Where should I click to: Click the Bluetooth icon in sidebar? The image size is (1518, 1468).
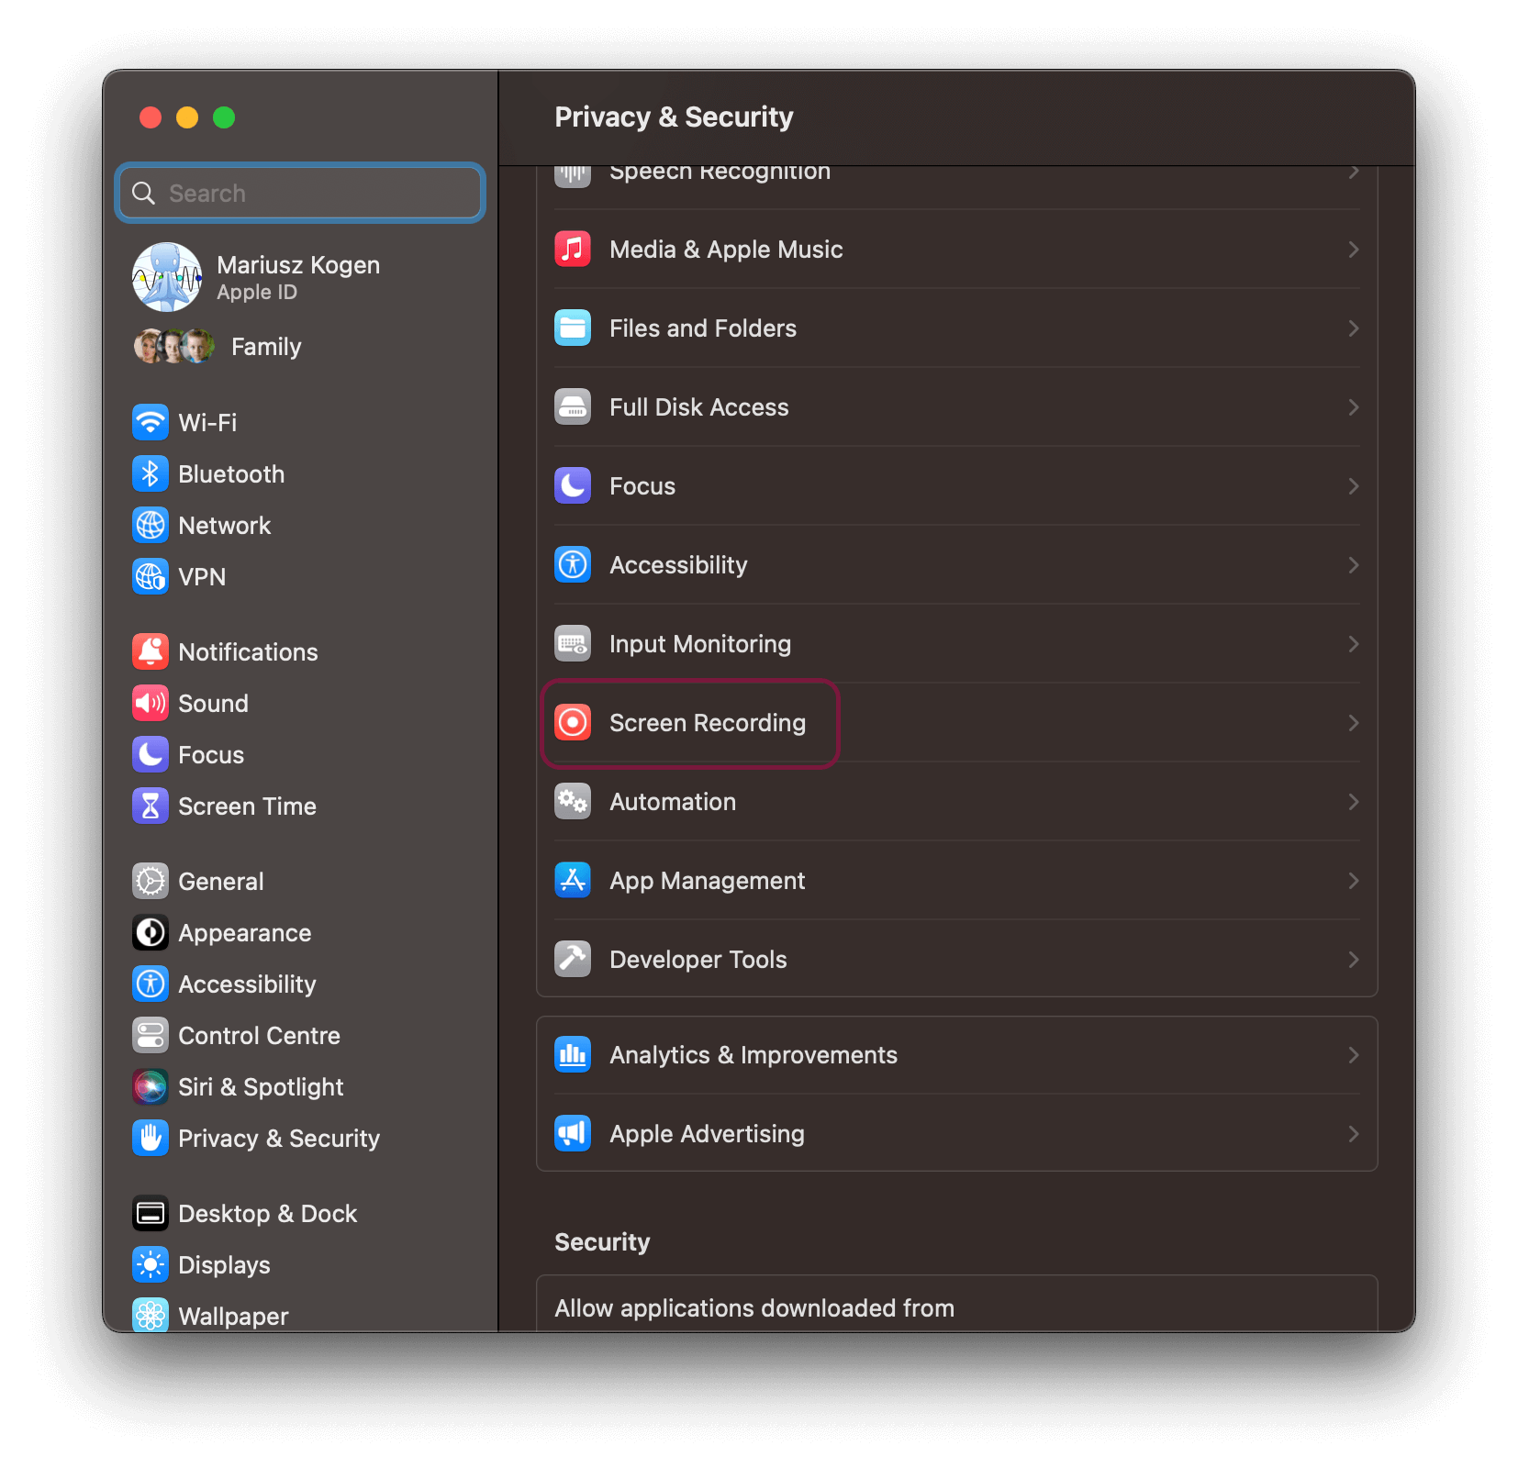point(151,474)
